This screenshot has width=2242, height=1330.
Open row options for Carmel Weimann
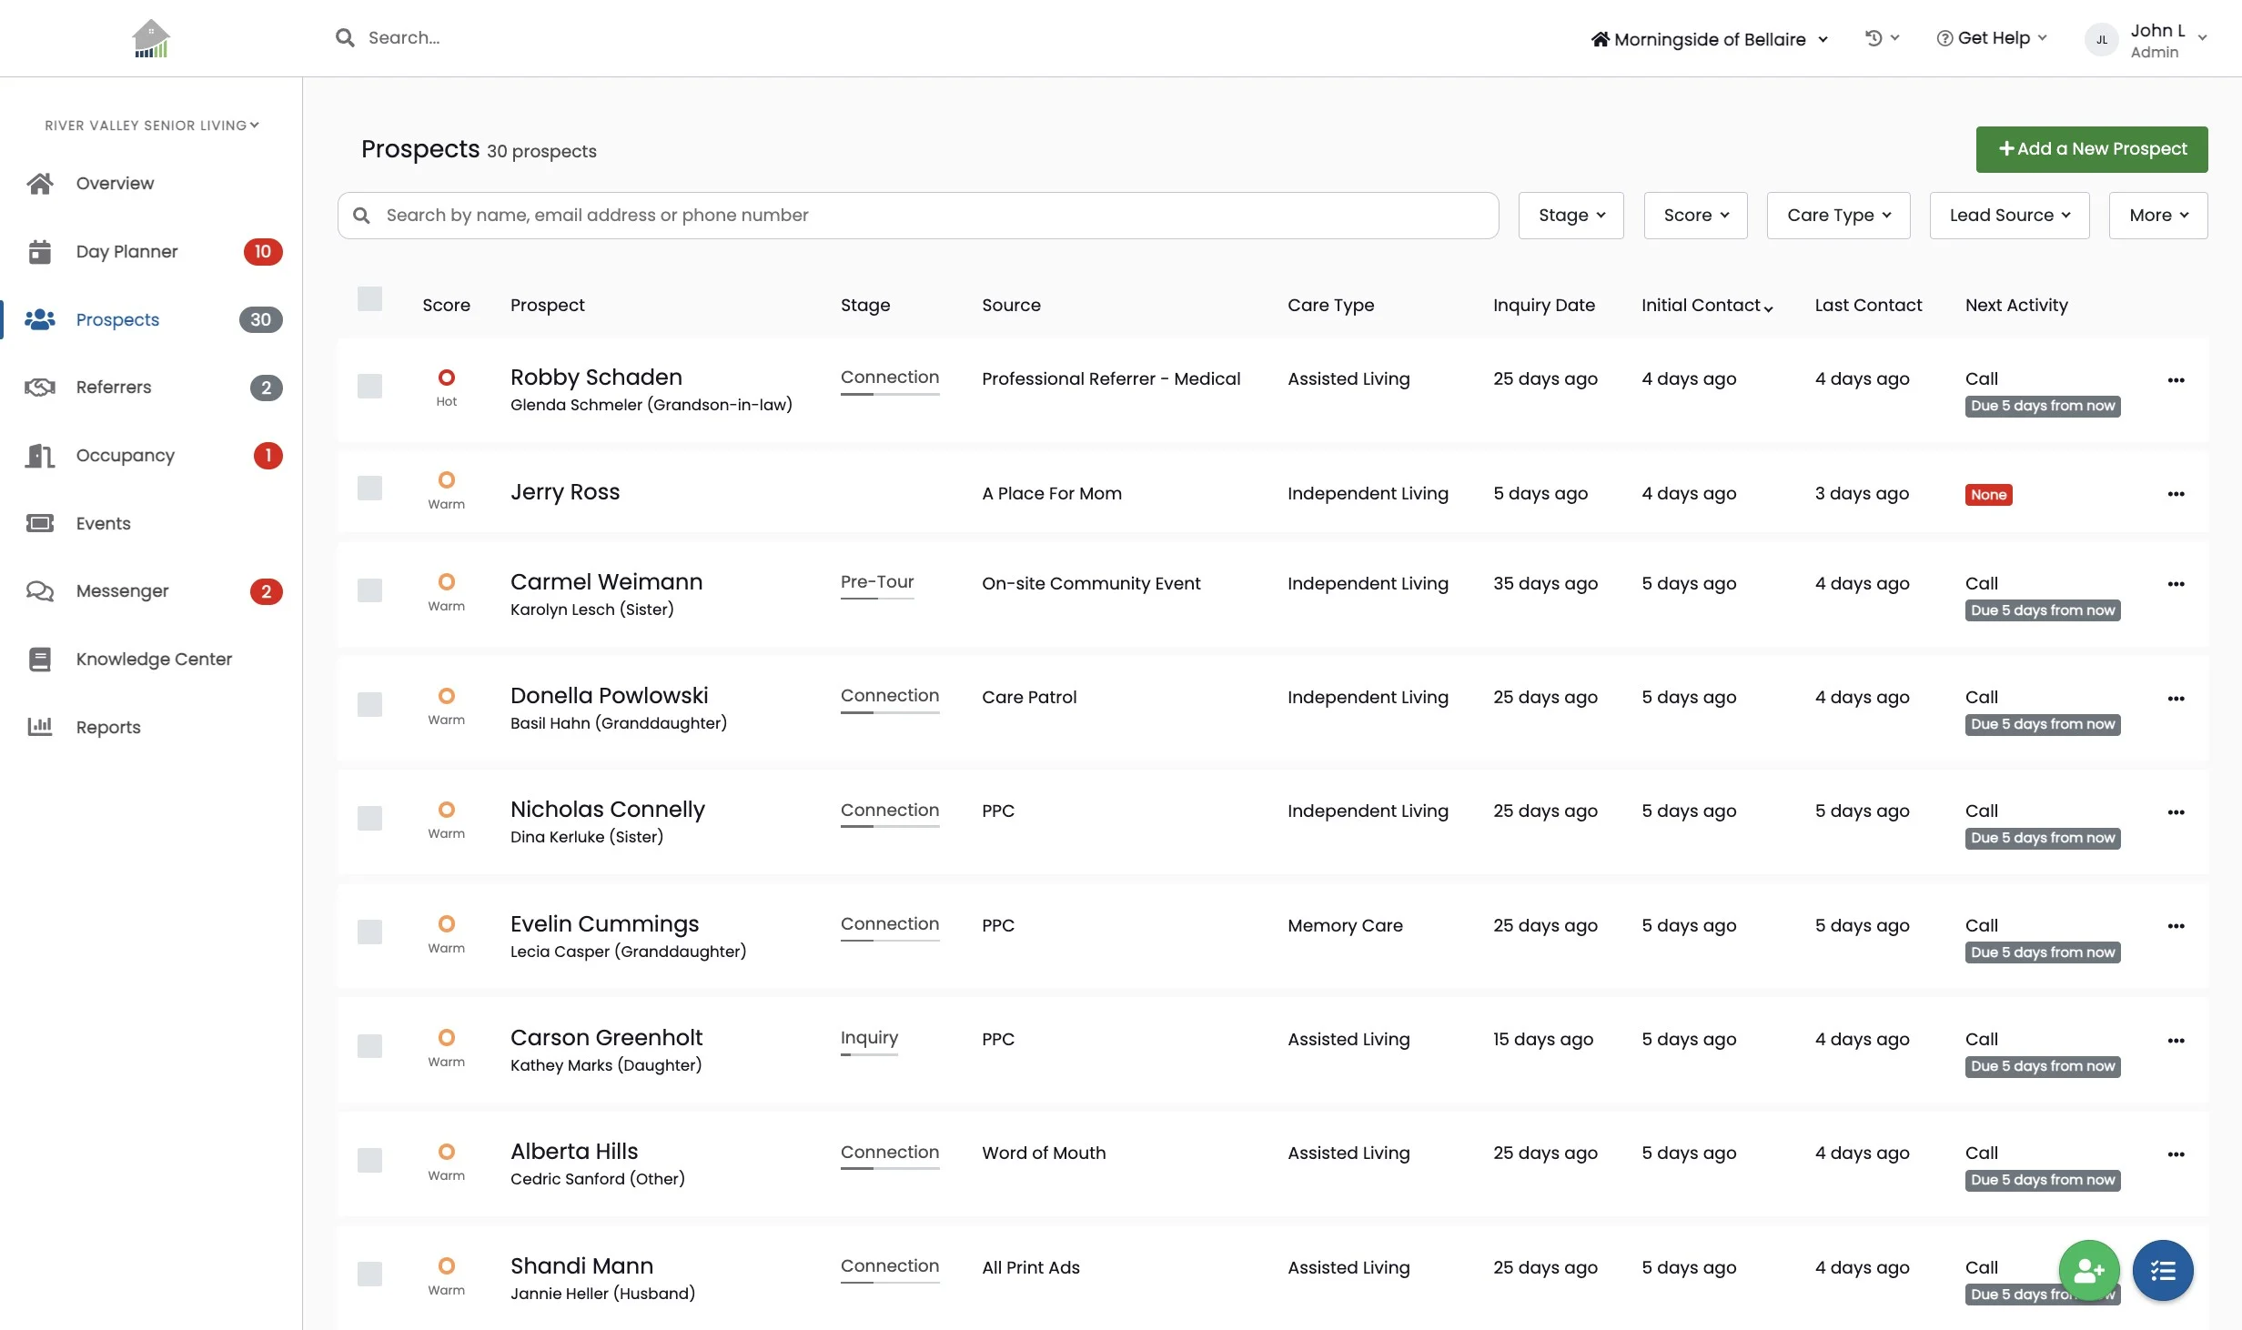click(2176, 584)
